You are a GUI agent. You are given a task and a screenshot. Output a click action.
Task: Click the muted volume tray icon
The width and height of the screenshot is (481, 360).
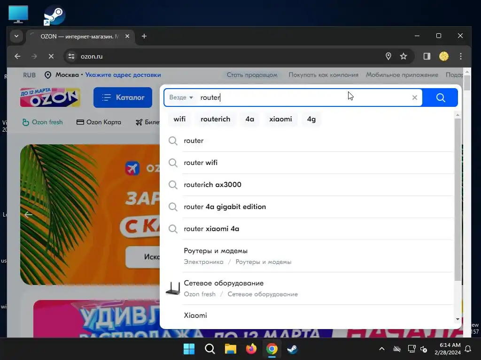[424, 349]
